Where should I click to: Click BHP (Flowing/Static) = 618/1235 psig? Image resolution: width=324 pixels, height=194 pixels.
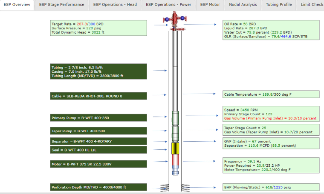tap(257, 187)
